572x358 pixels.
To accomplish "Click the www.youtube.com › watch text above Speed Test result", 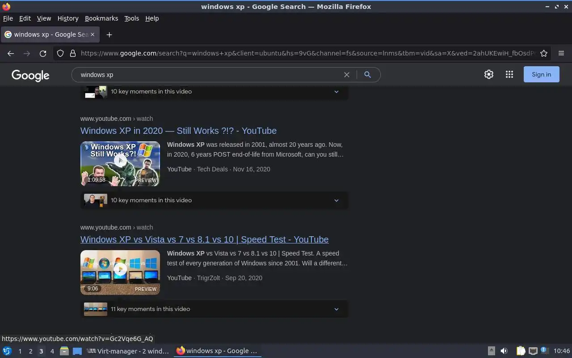I will point(117,227).
